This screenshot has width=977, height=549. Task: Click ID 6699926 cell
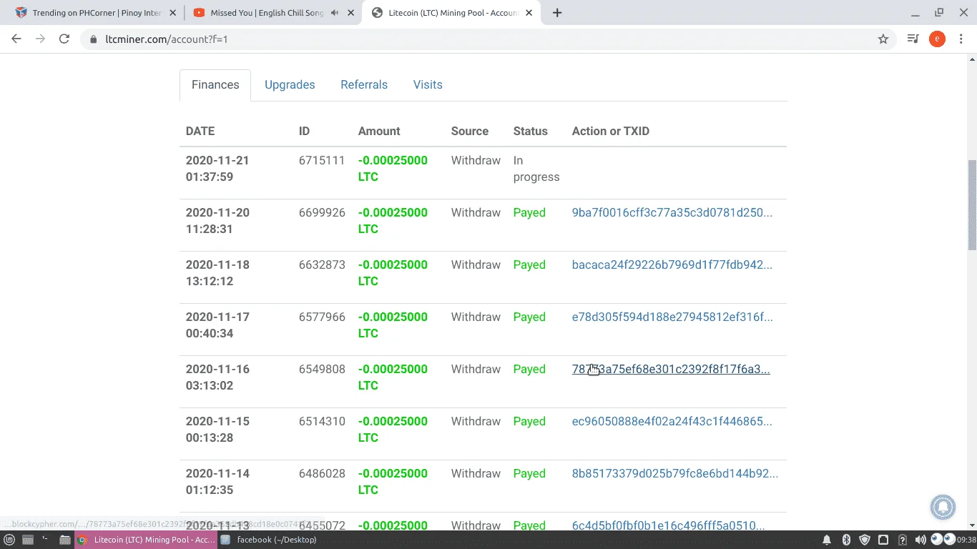click(322, 213)
